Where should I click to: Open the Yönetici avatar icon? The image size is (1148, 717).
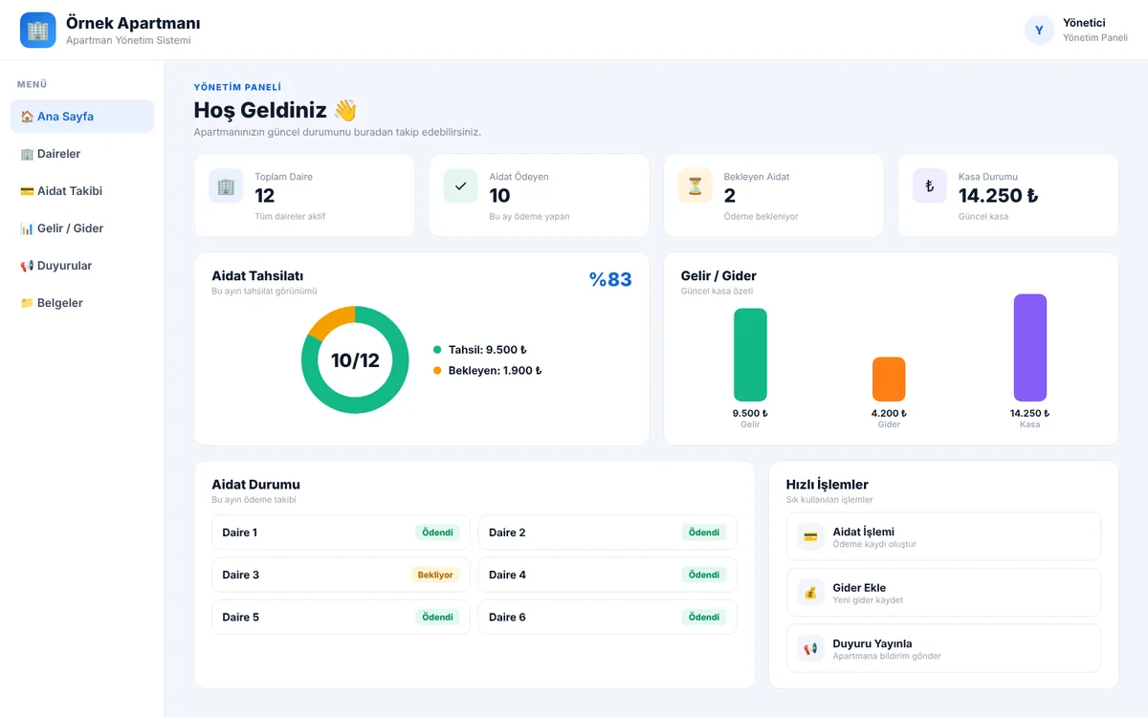1039,31
